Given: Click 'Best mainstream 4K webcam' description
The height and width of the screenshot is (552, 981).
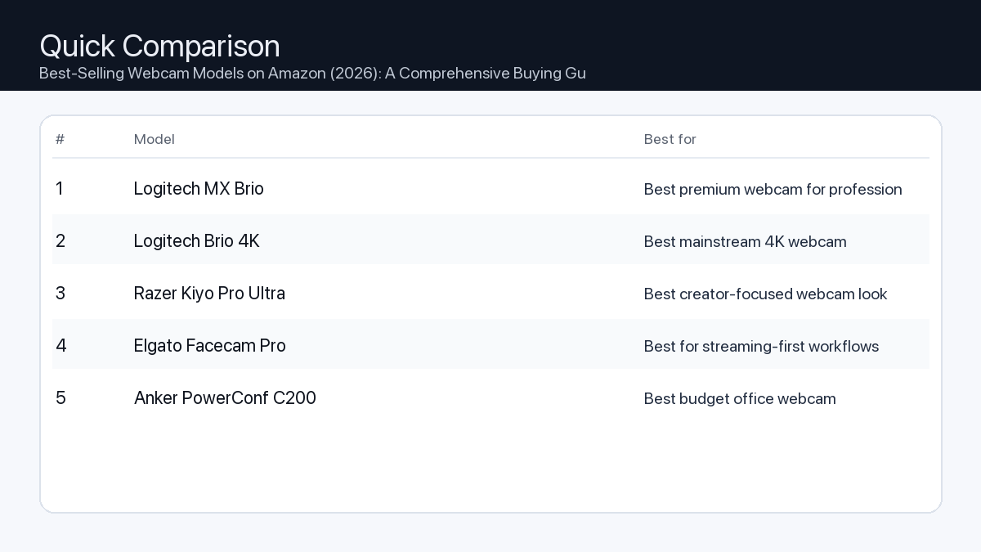Looking at the screenshot, I should coord(745,242).
